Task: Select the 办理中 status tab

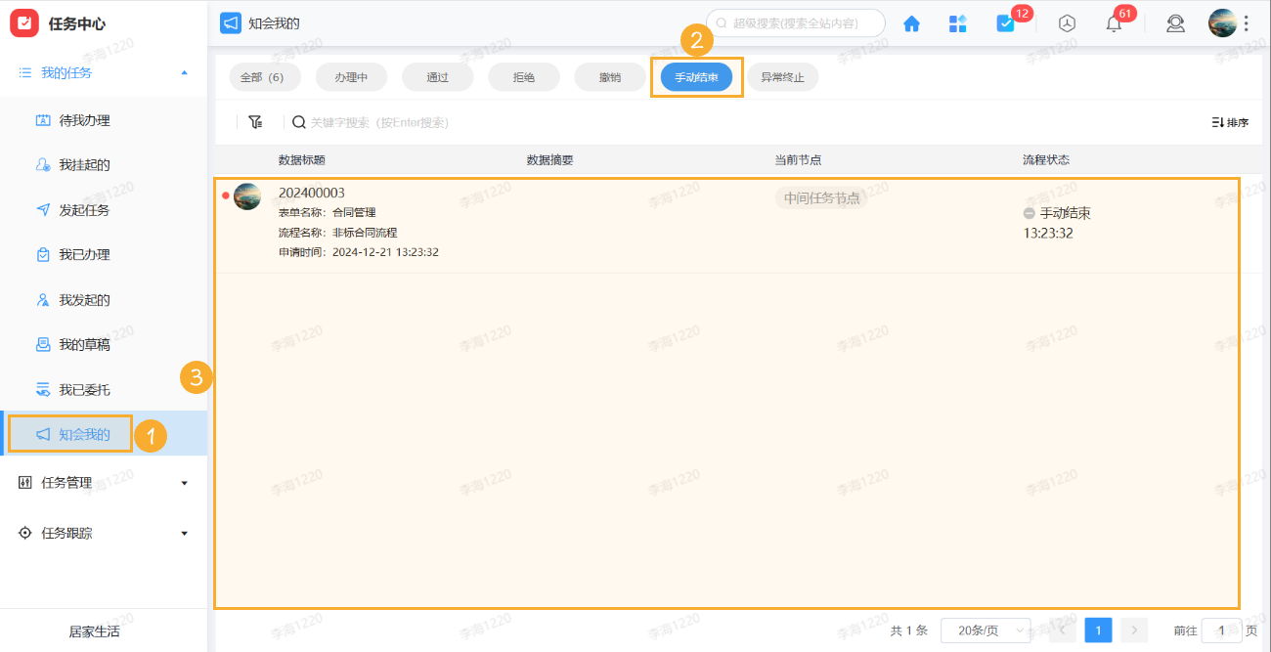Action: 351,76
